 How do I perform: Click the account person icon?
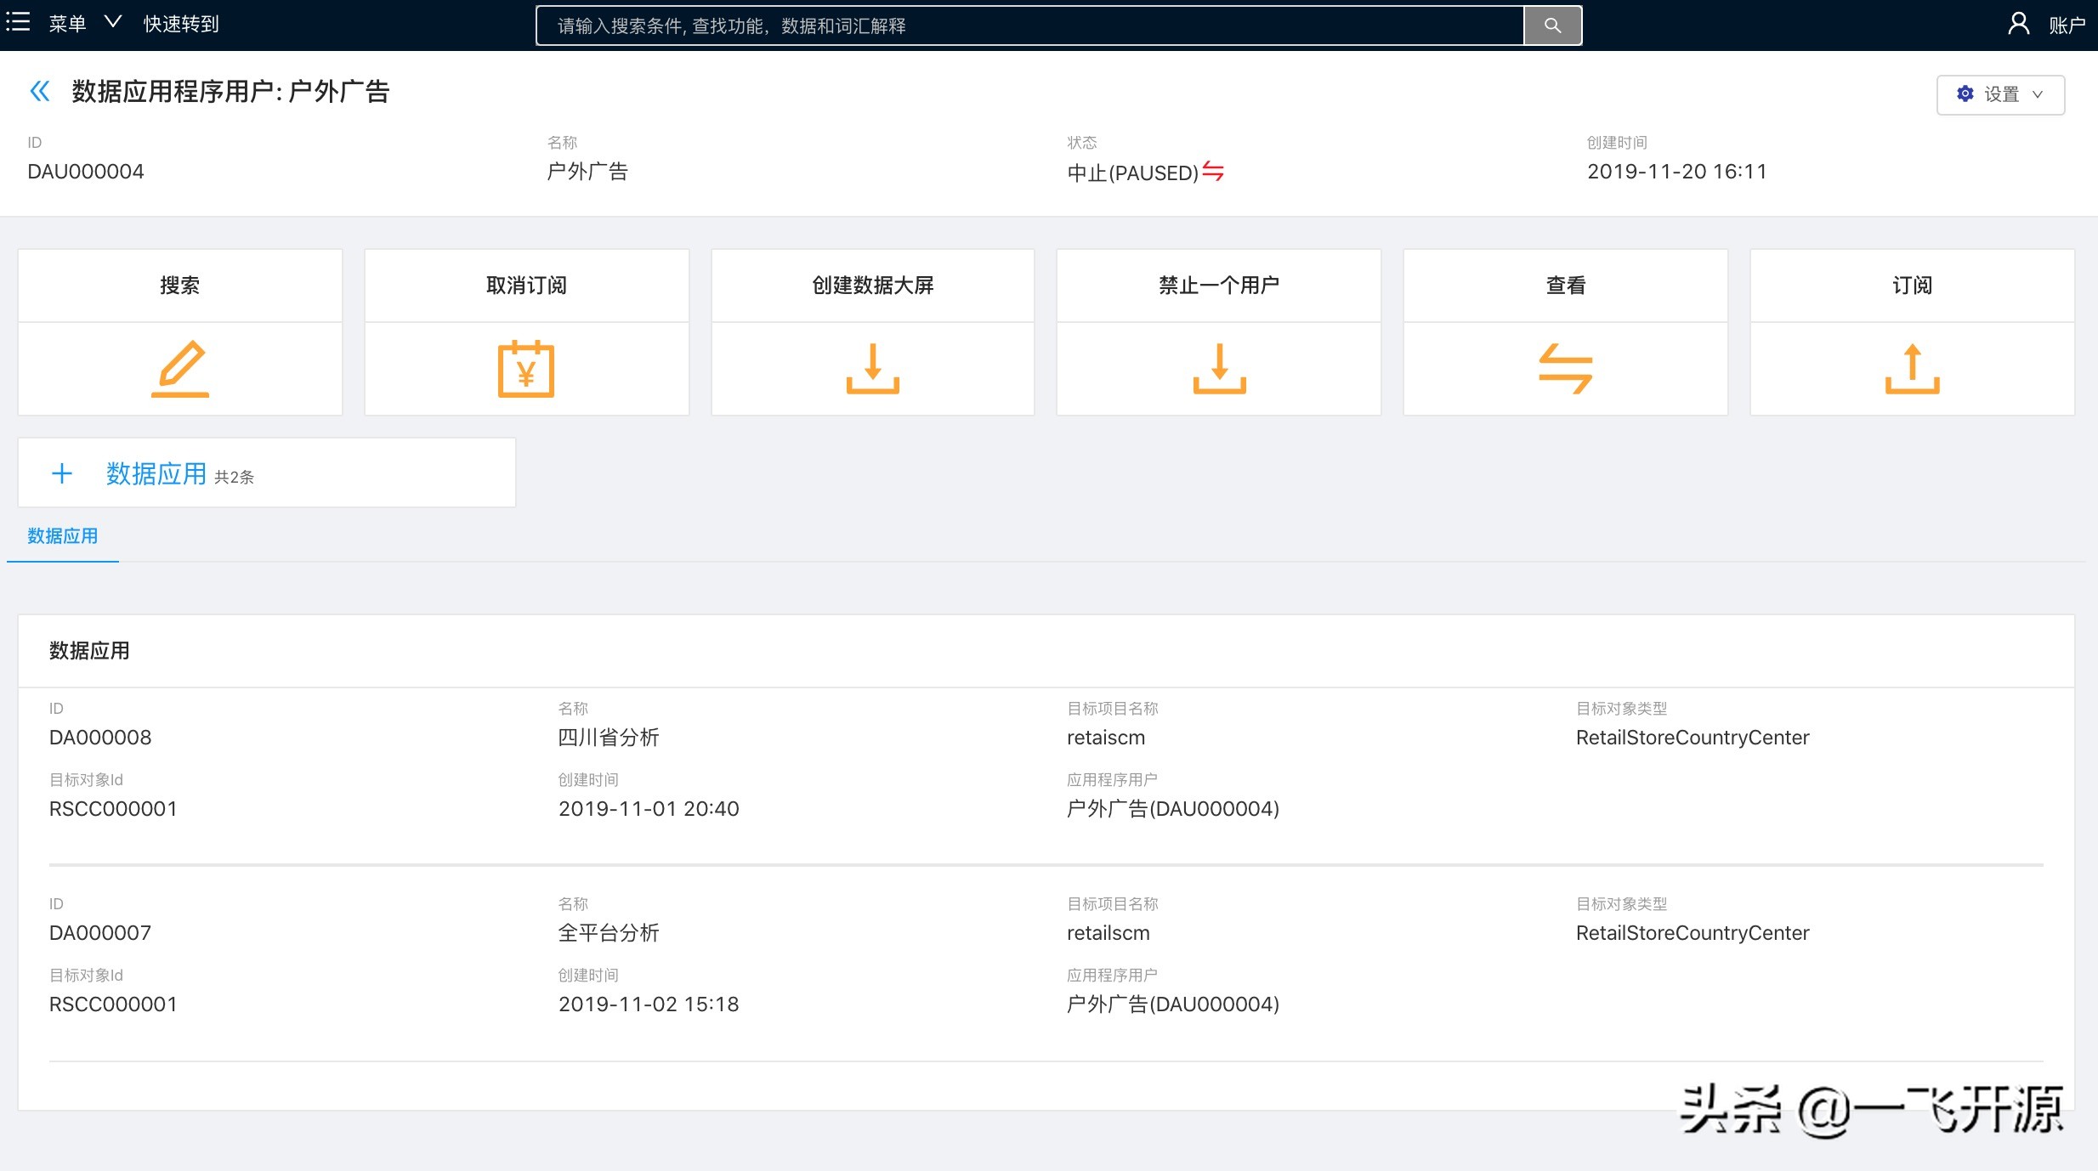(x=2018, y=21)
